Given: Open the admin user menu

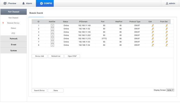Looking at the screenshot, I should click(171, 3).
